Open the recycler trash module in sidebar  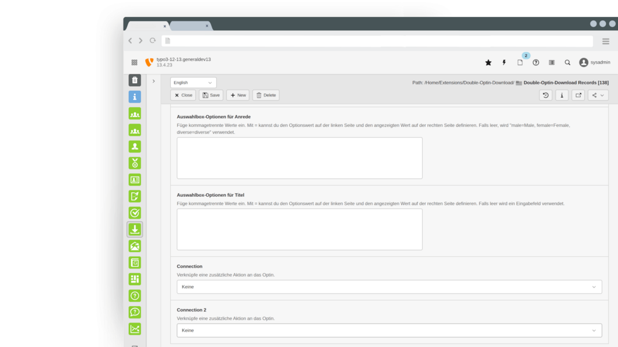[x=135, y=80]
